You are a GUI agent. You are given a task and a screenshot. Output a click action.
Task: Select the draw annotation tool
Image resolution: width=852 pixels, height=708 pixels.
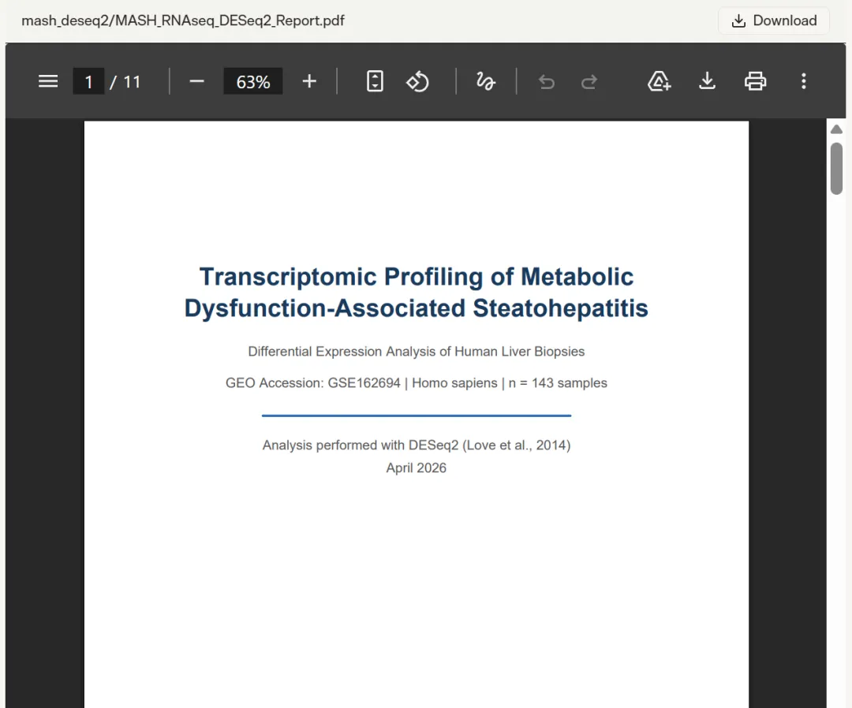(x=485, y=81)
